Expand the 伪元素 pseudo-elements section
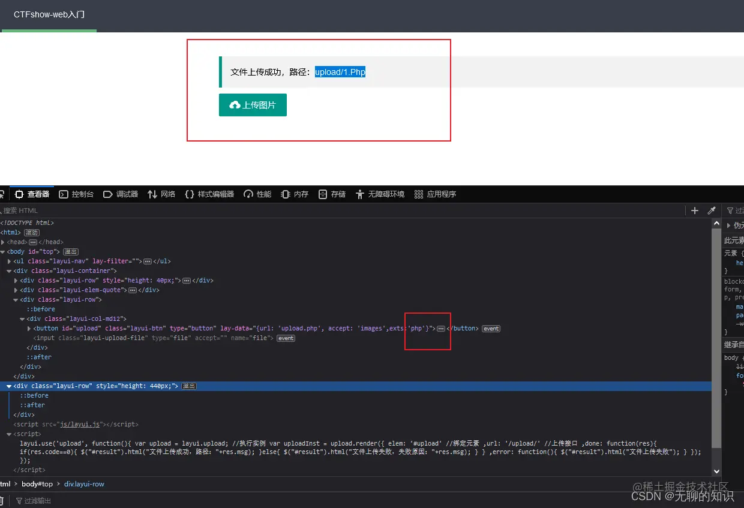This screenshot has width=744, height=508. click(729, 226)
